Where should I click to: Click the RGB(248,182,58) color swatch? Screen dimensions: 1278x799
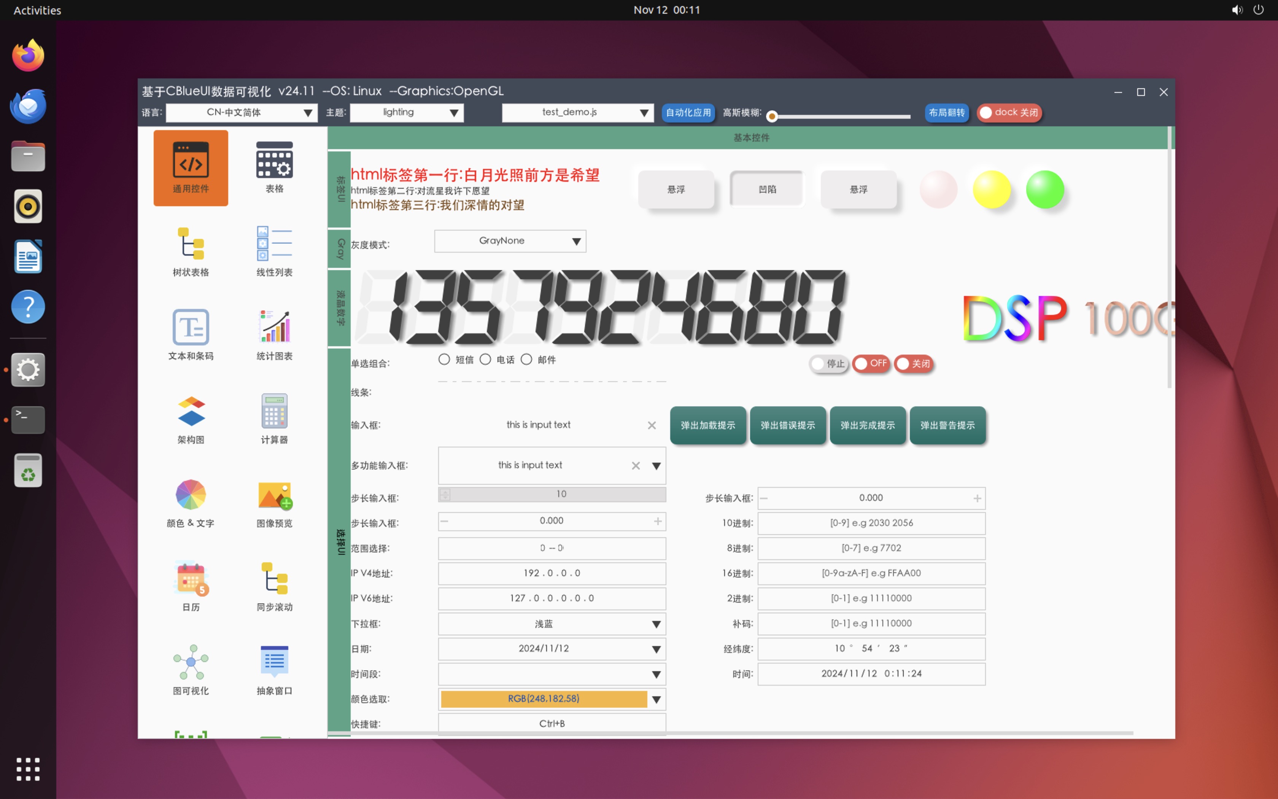pyautogui.click(x=544, y=699)
